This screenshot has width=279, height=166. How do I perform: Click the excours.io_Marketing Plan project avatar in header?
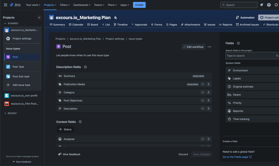[x=51, y=17]
